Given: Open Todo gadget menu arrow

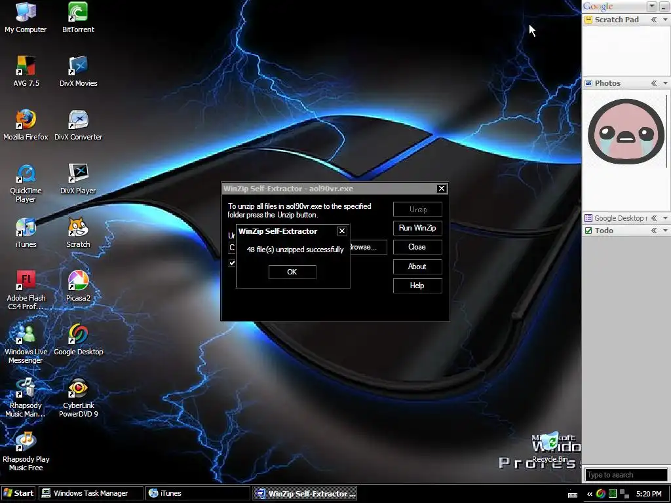Looking at the screenshot, I should coord(666,231).
